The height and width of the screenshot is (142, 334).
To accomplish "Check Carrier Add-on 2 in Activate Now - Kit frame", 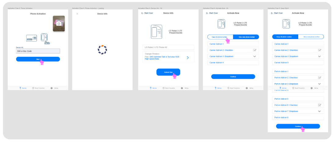I will point(255,50).
